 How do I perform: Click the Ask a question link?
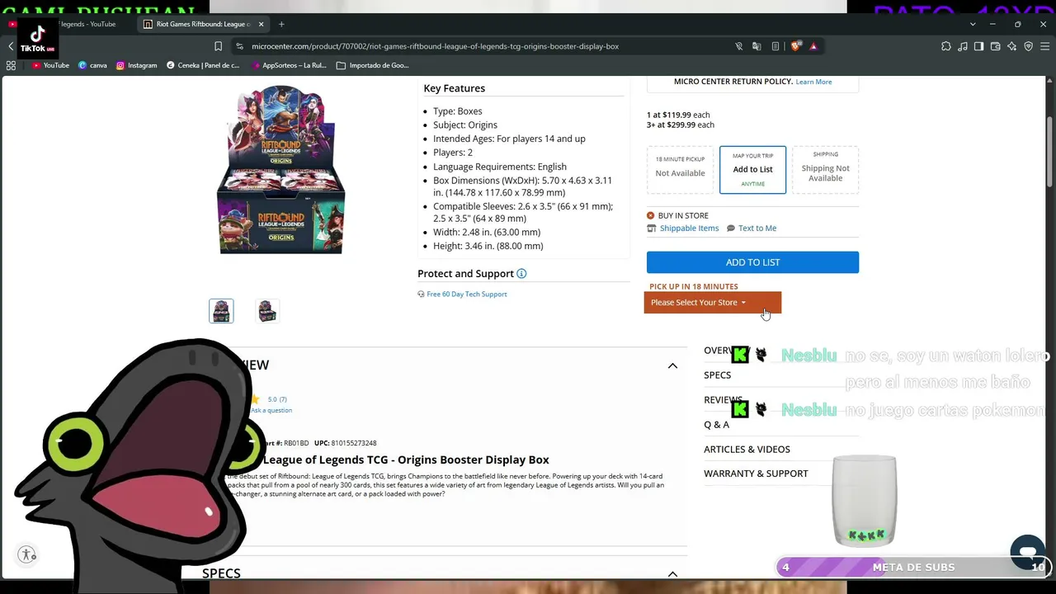pyautogui.click(x=271, y=411)
